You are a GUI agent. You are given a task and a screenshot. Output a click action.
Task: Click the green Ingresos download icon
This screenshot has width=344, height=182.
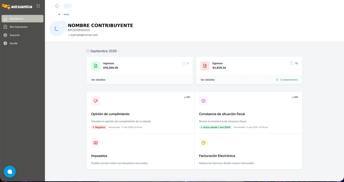pyautogui.click(x=96, y=66)
